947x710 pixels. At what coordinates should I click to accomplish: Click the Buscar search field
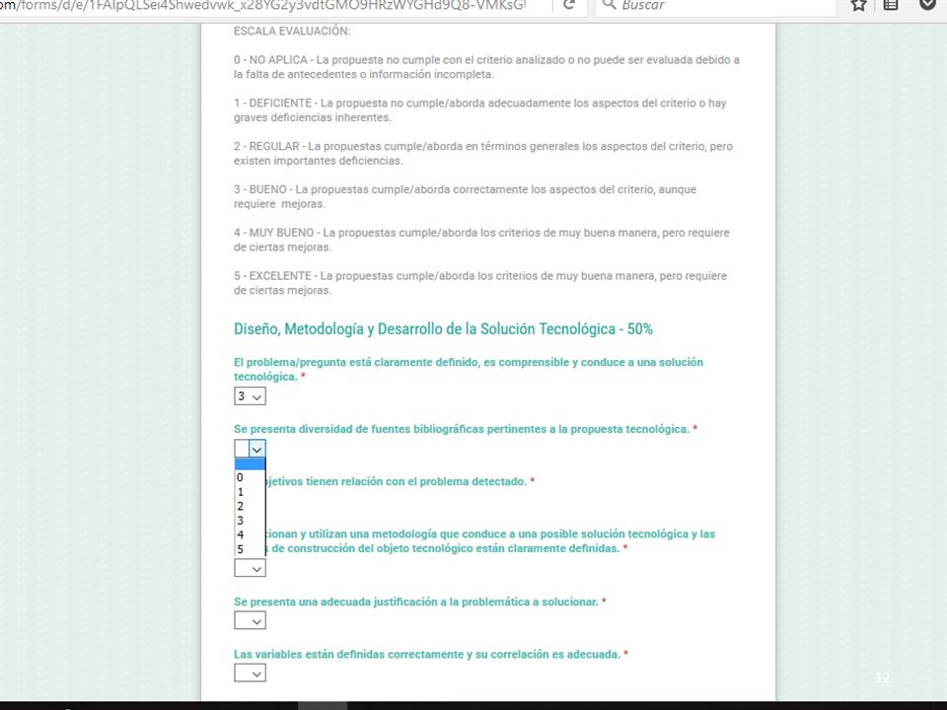point(716,6)
